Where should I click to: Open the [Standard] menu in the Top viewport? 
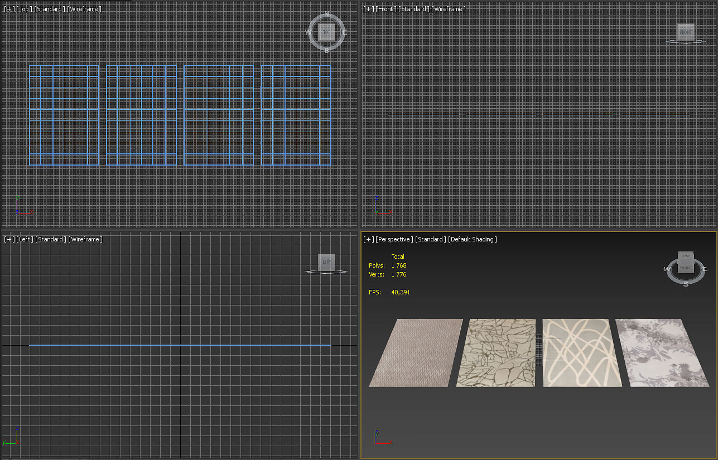pos(50,9)
